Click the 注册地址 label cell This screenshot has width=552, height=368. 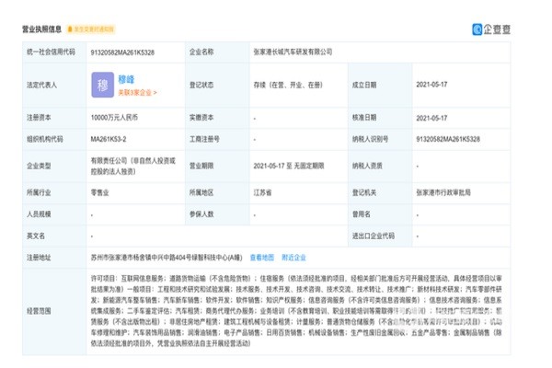pos(54,258)
